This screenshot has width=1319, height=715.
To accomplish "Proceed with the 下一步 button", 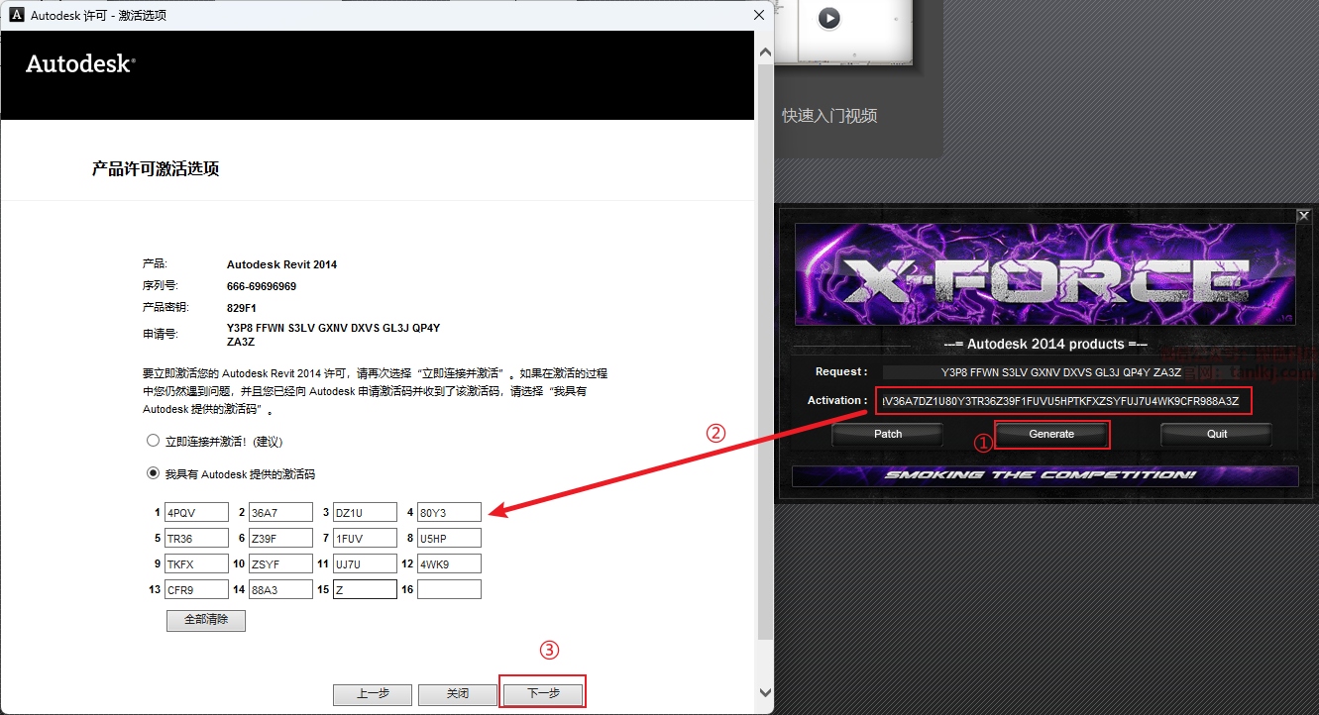I will click(543, 694).
